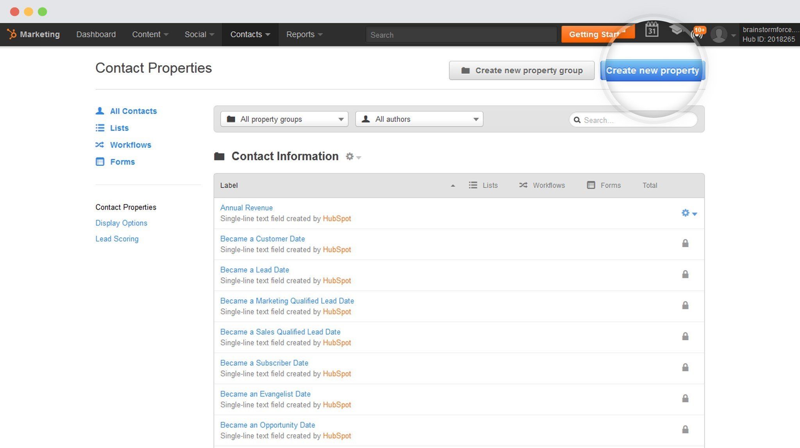Screen dimensions: 800x448
Task: Click the All Contacts person icon
Action: pos(100,111)
